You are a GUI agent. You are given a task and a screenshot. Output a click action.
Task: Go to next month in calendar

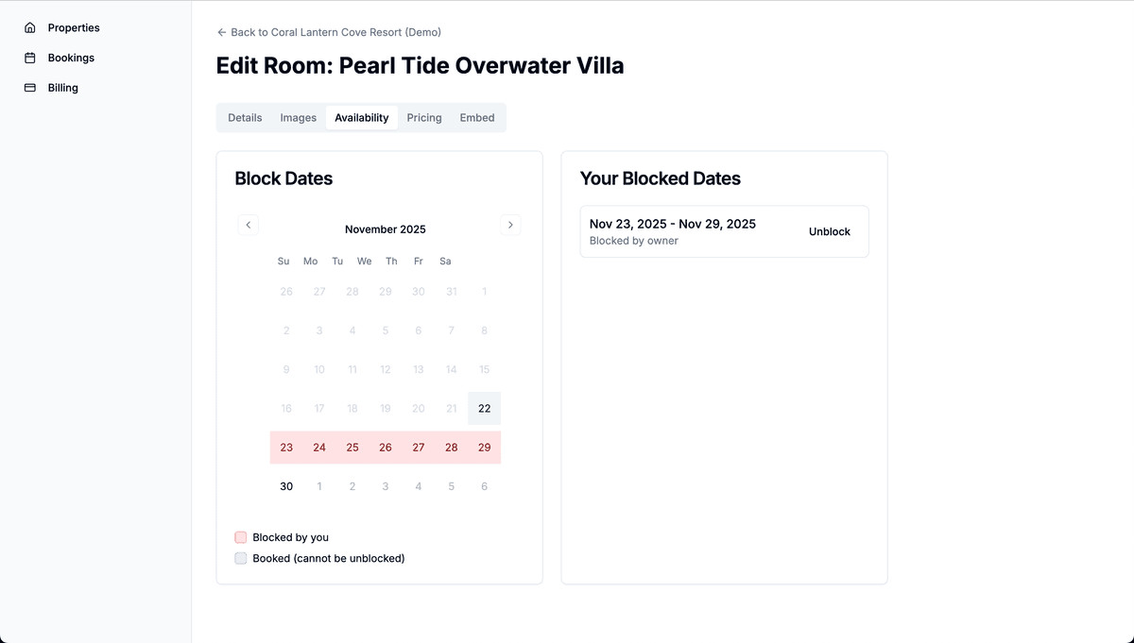(x=510, y=225)
